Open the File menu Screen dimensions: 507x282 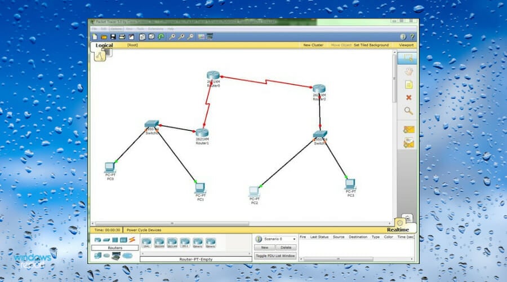(x=95, y=29)
